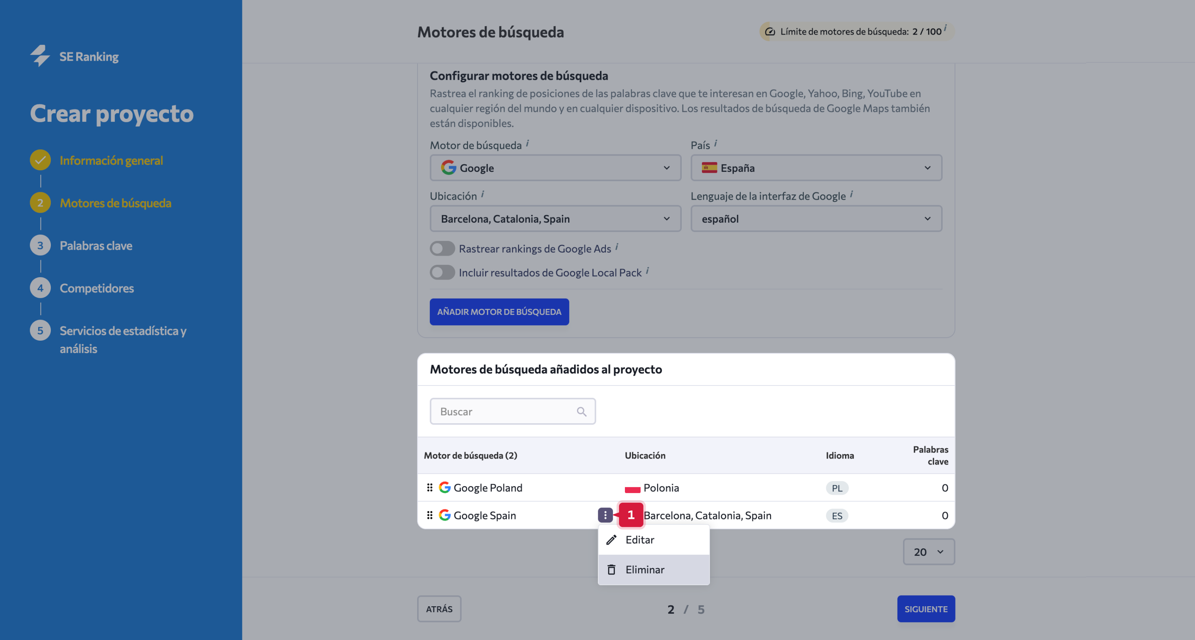Click the info icon next to search engine limit

945,28
